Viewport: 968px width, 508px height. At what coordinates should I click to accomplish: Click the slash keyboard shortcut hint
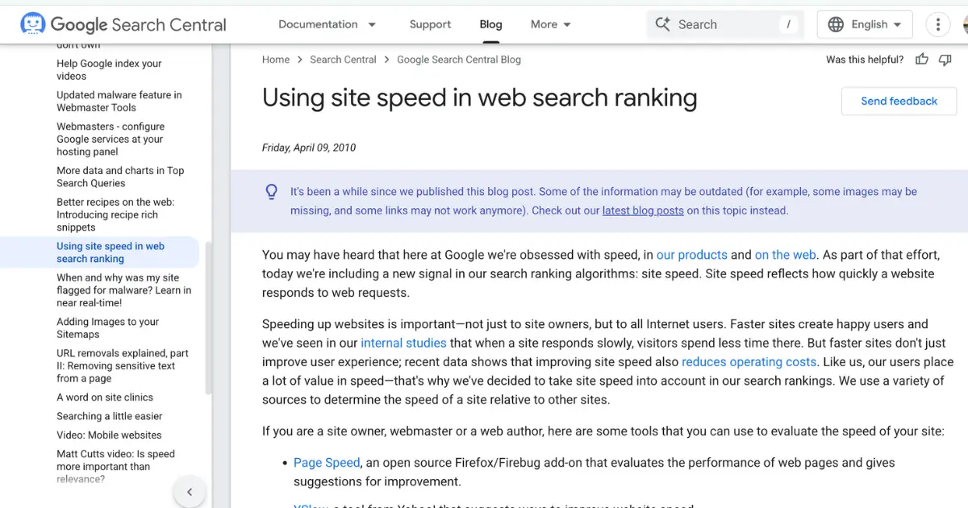(x=788, y=24)
